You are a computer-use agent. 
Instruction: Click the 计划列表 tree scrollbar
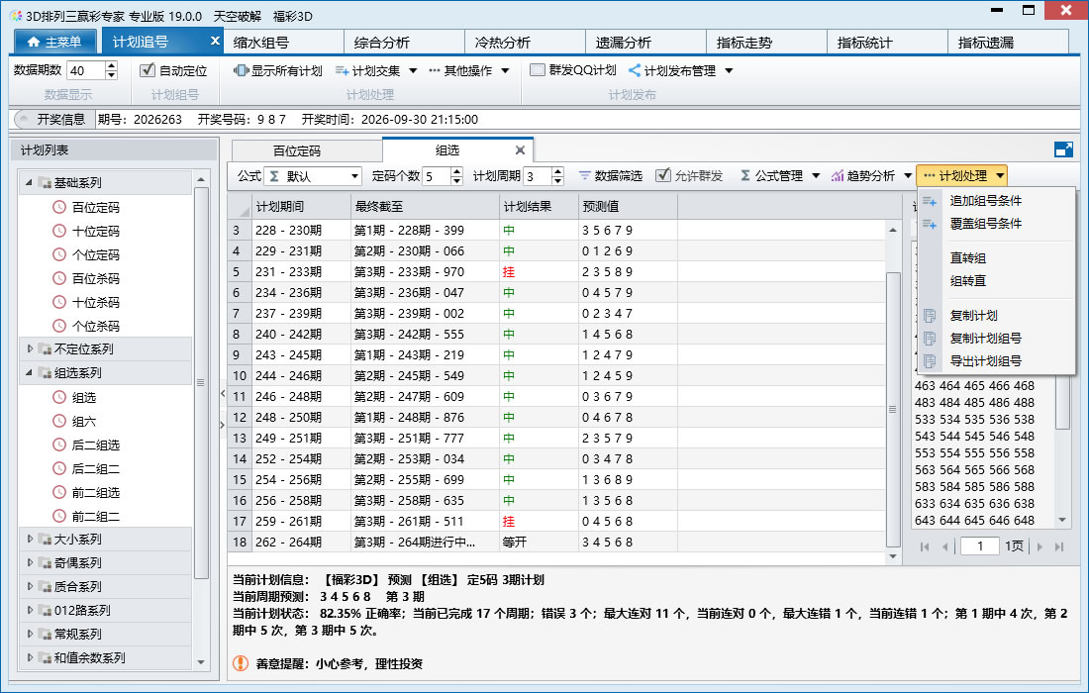coord(201,382)
